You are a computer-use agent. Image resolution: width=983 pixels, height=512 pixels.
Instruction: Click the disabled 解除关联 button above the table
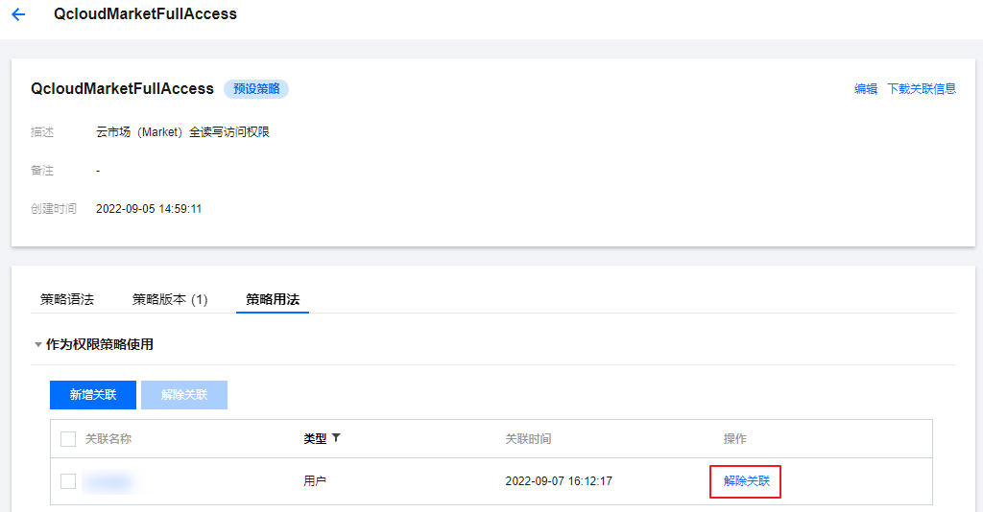point(184,395)
